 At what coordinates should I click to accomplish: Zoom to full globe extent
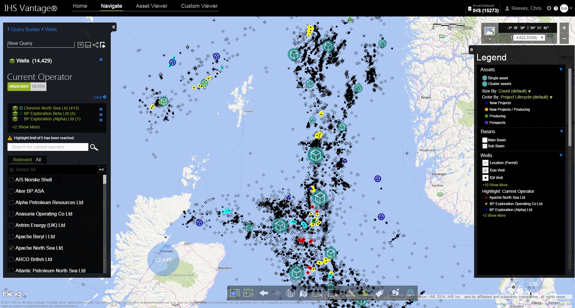pos(290,293)
